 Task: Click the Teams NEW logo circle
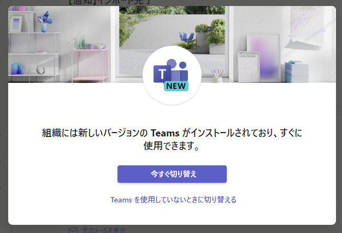coord(172,75)
